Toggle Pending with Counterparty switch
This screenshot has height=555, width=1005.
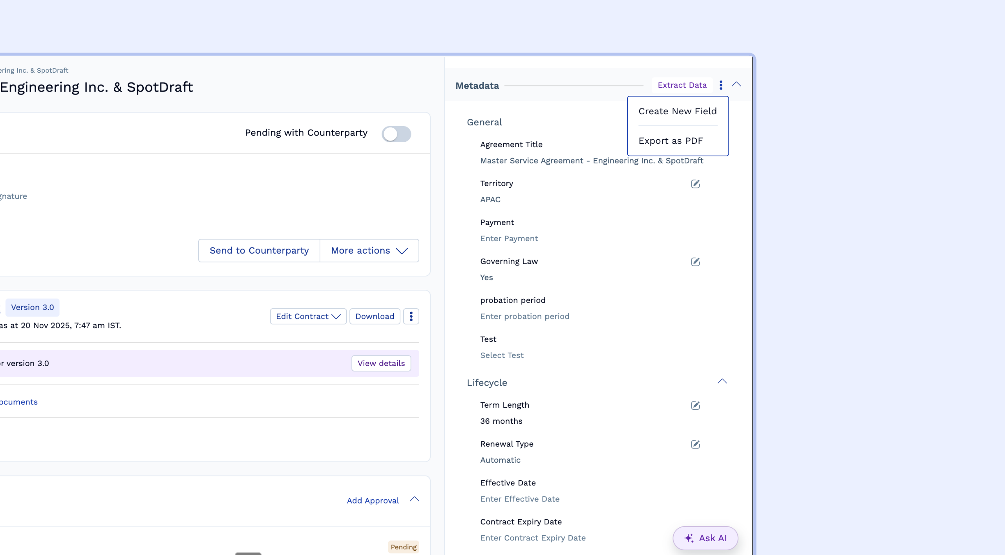(x=396, y=134)
